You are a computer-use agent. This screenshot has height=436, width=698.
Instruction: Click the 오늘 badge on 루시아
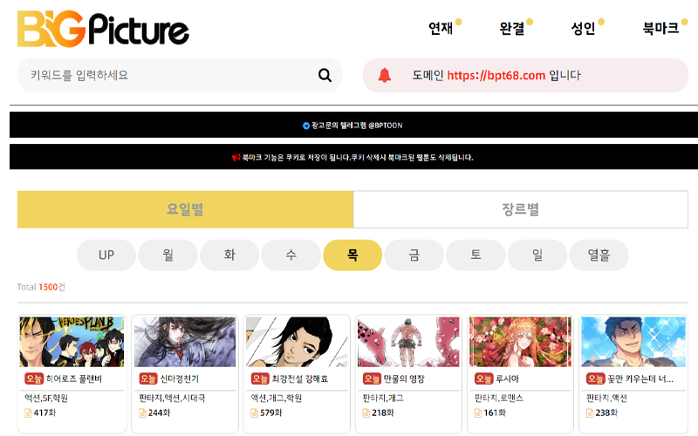point(484,378)
